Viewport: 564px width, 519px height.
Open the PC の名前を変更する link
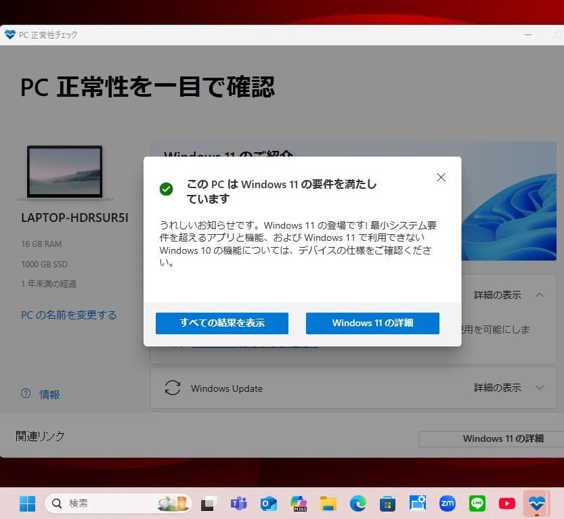pos(68,315)
